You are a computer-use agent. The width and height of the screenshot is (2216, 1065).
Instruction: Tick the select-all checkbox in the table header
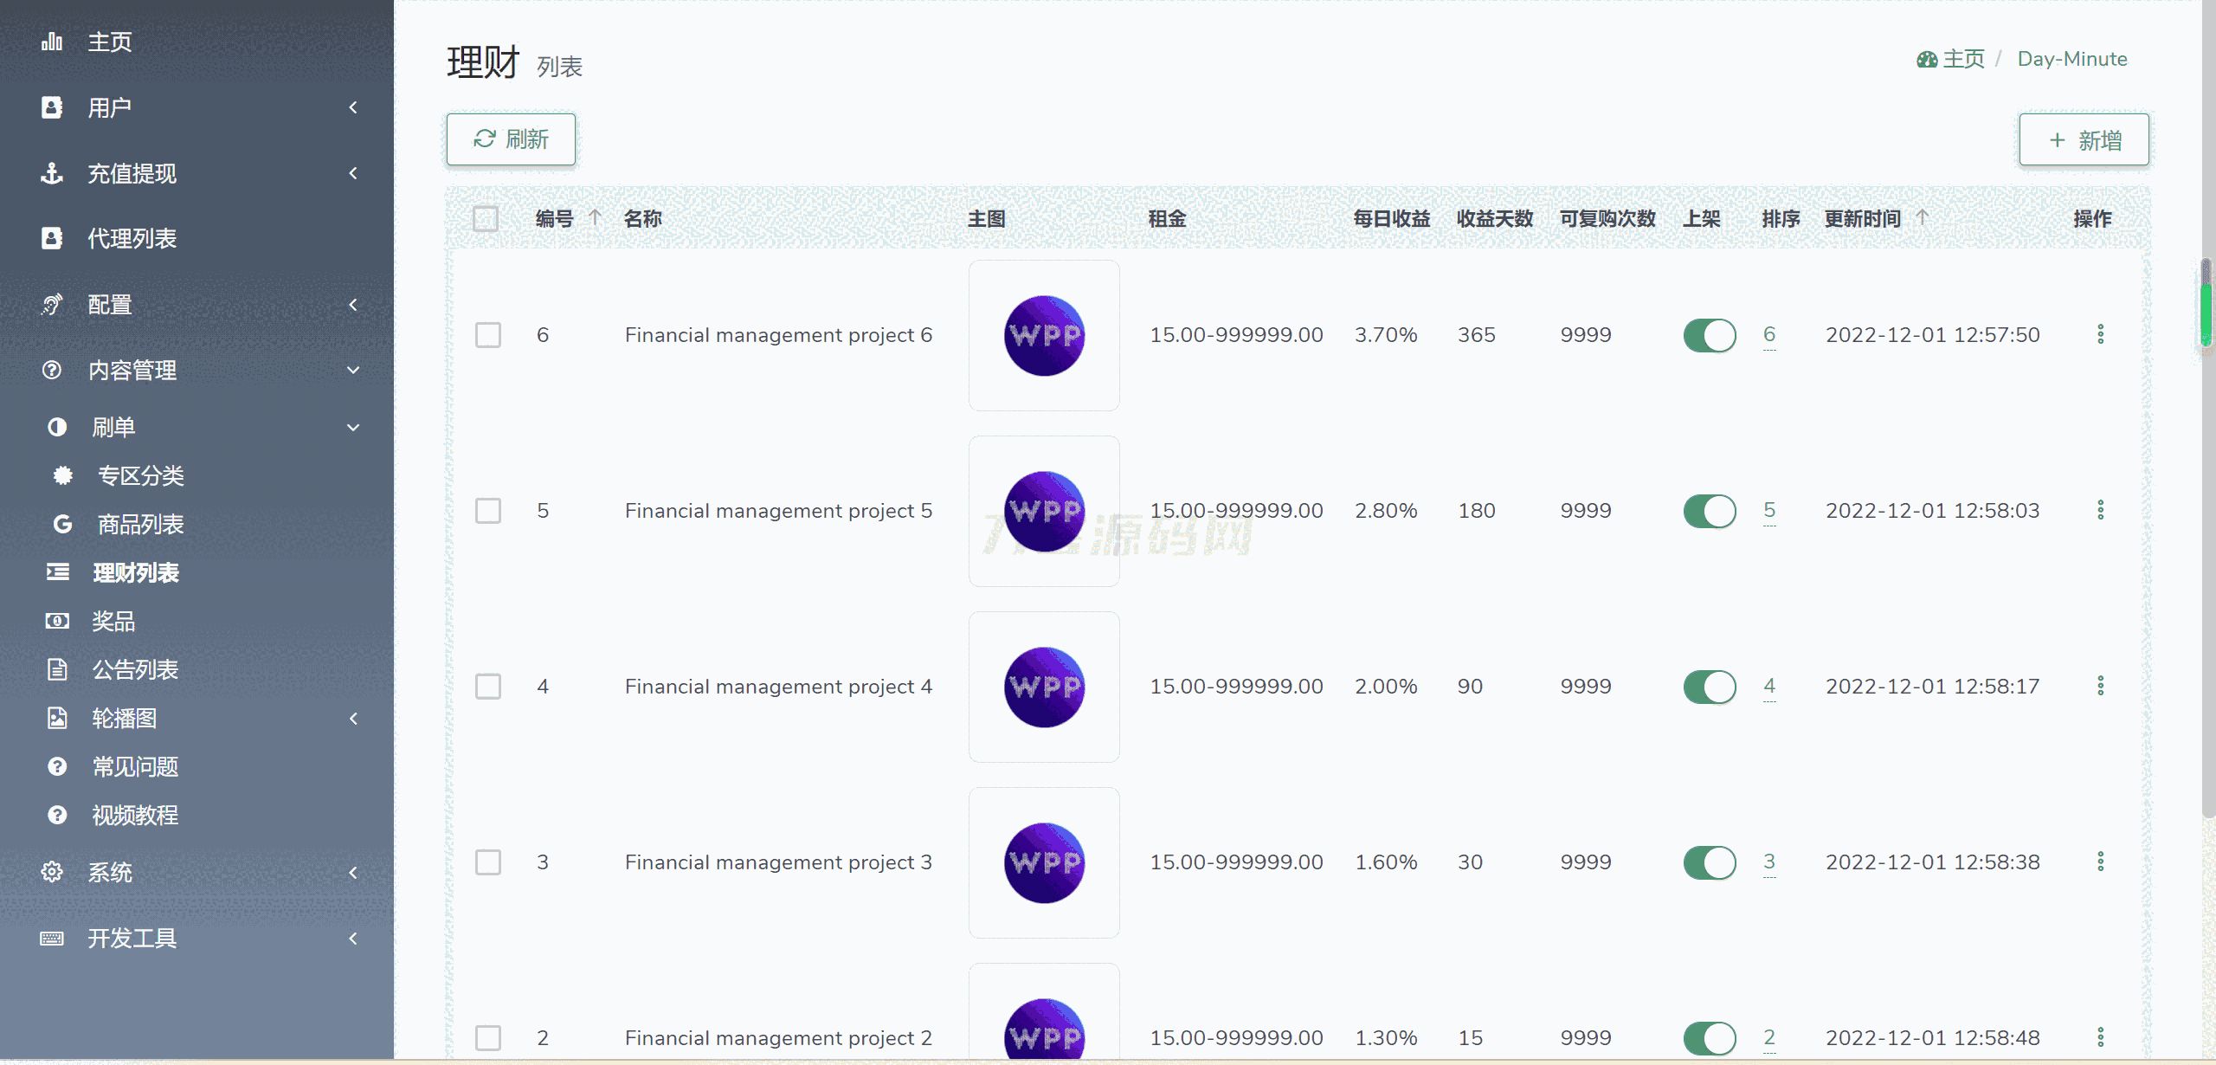click(x=486, y=218)
